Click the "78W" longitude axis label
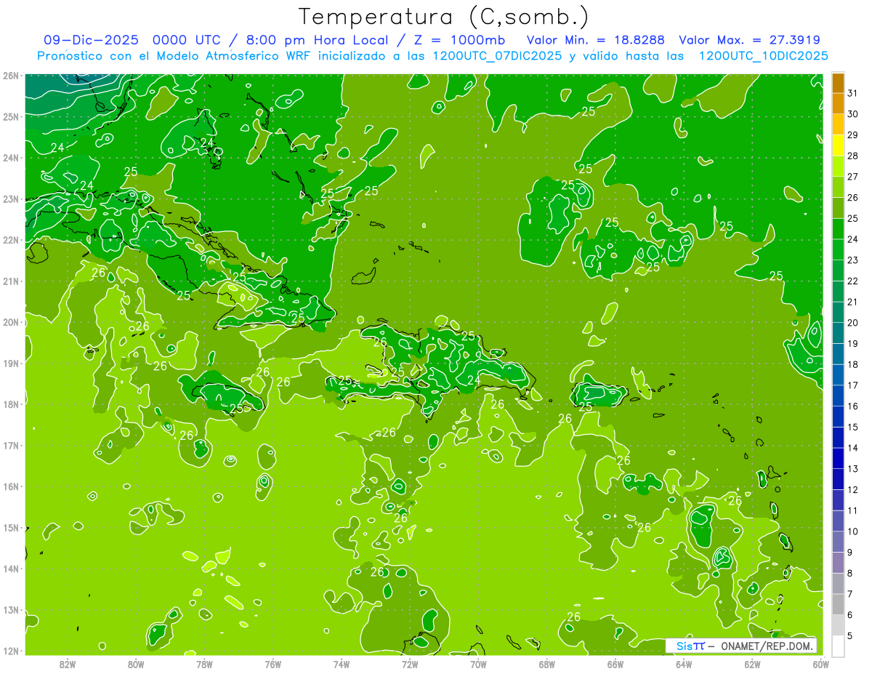872x674 pixels. [x=204, y=664]
